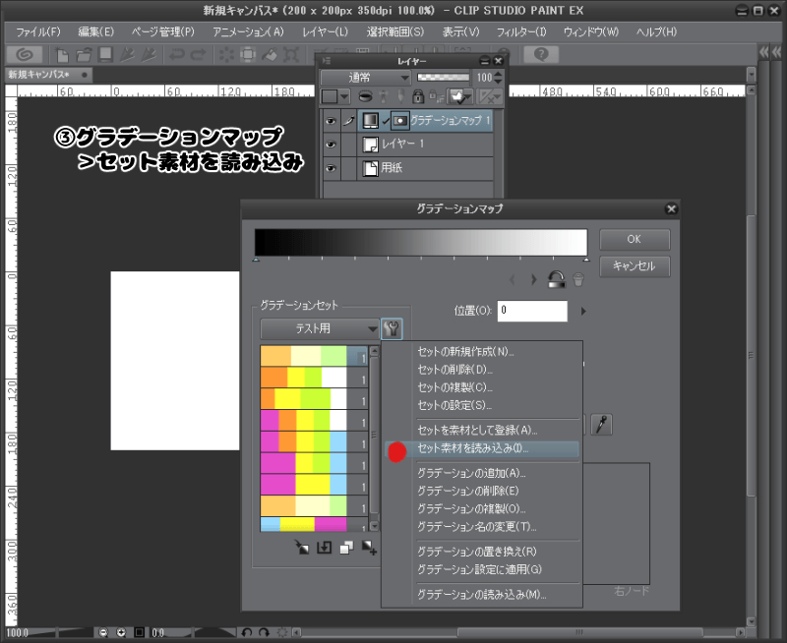Click the help question mark toolbar icon
Viewport: 787px width, 643px height.
(x=539, y=55)
